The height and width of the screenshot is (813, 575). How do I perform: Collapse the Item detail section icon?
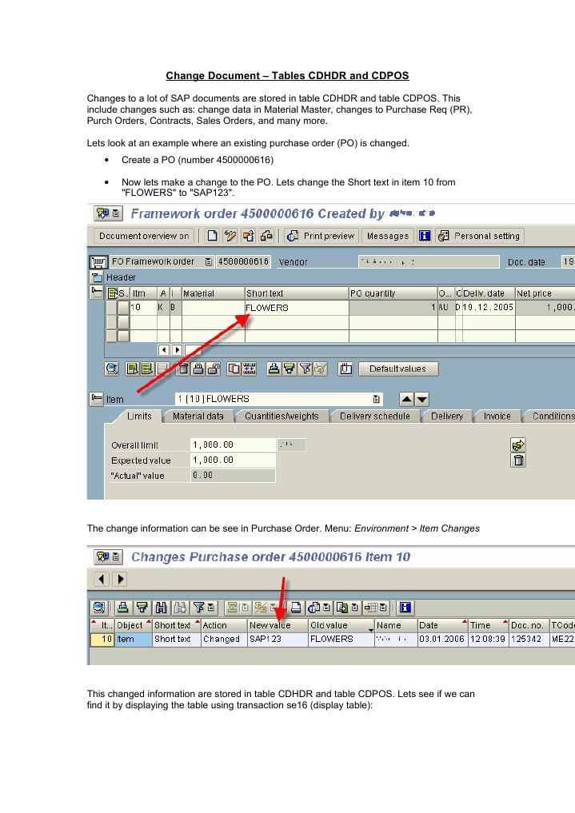(97, 399)
